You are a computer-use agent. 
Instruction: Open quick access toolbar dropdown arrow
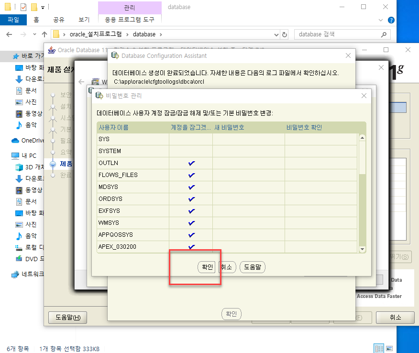click(x=43, y=8)
